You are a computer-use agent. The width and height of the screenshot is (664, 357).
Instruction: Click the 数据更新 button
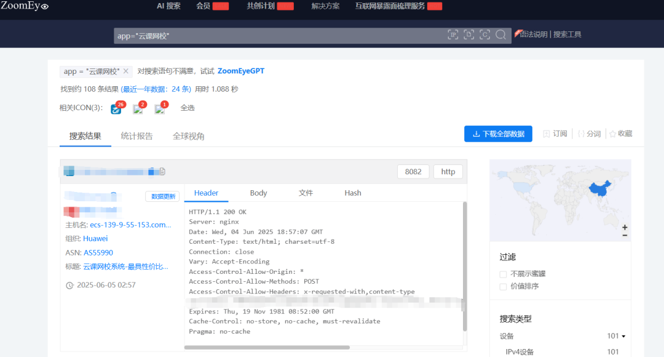click(163, 196)
